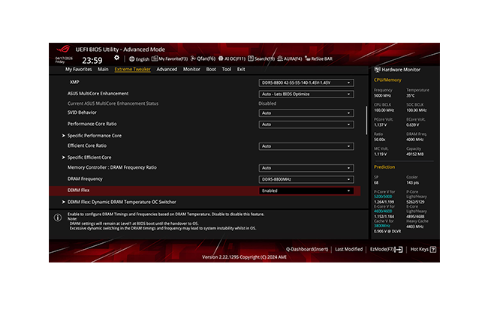The width and height of the screenshot is (488, 309).
Task: Open the Boot tab
Action: [x=211, y=69]
